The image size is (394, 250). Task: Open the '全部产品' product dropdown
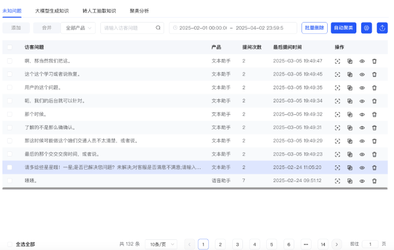(78, 28)
